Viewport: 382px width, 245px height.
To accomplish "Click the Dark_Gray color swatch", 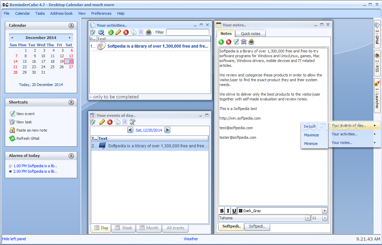I will point(241,211).
